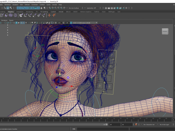Click the exposure value field showing 0.00
This screenshot has height=131, width=175.
59,23
